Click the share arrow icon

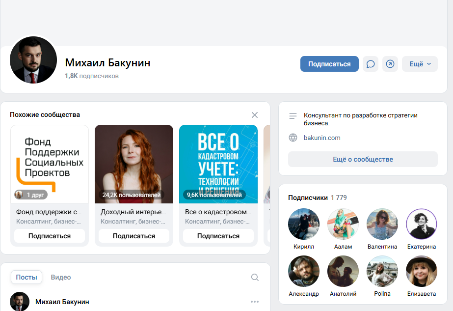tap(390, 64)
